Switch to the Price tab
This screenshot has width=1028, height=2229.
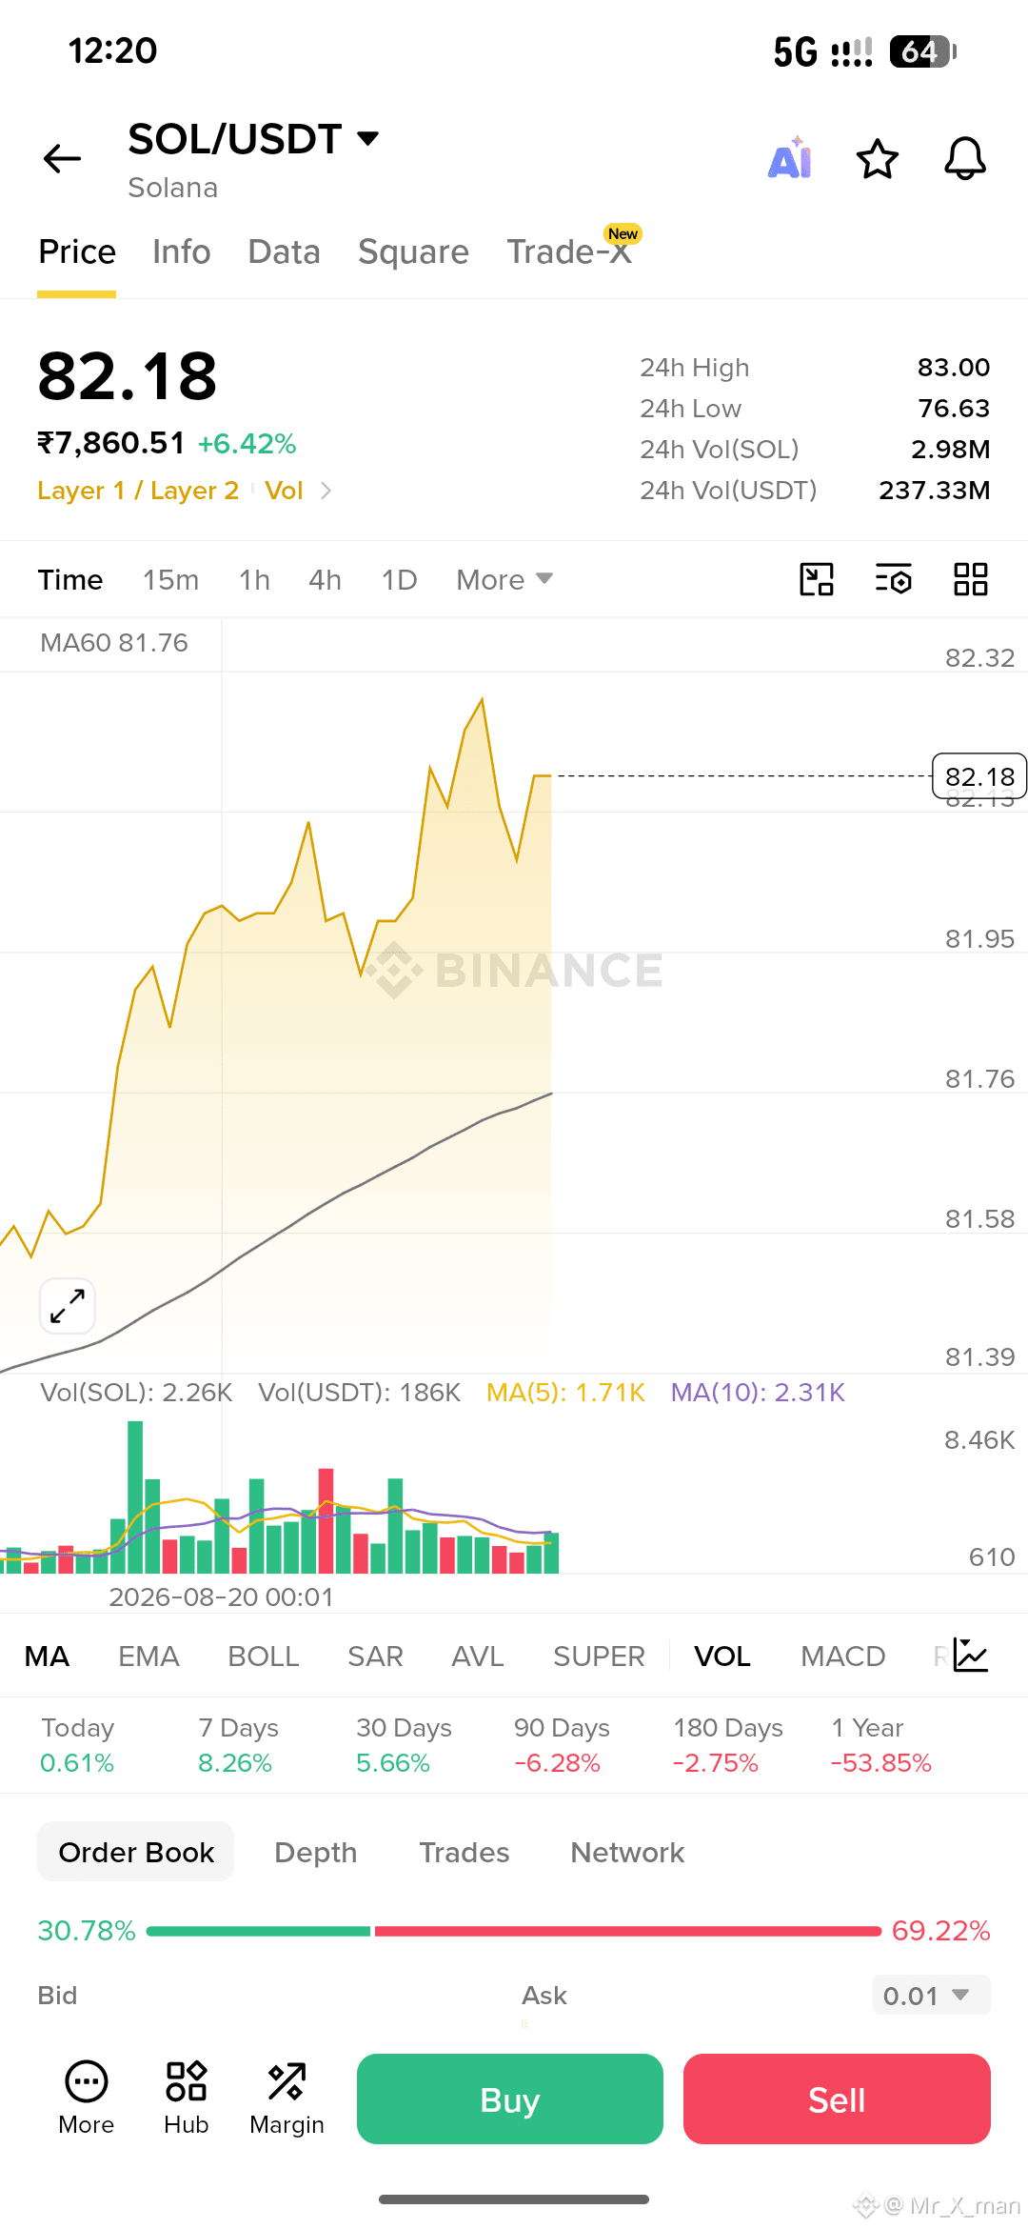click(77, 251)
